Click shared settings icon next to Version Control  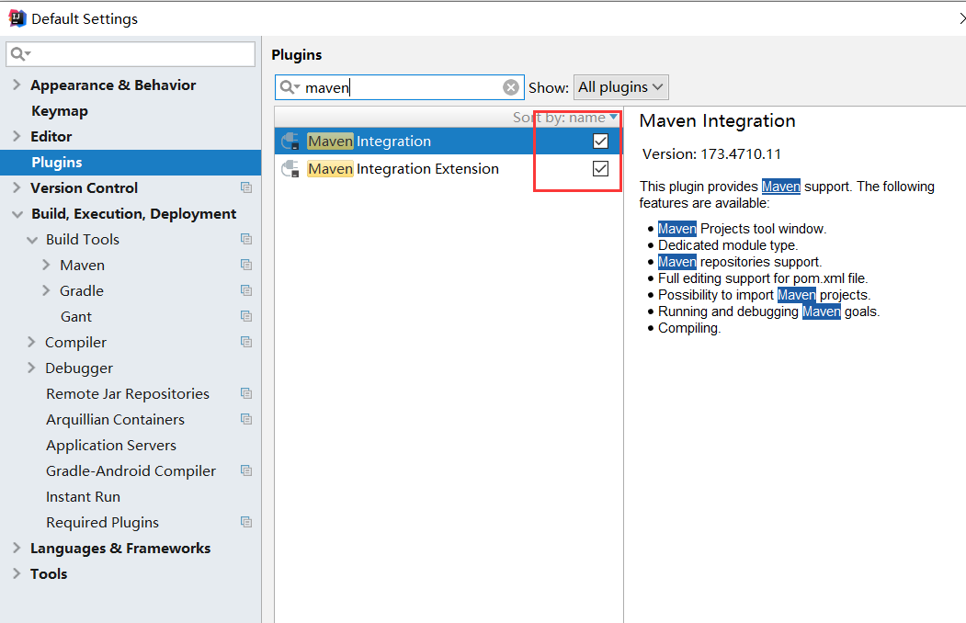[x=246, y=187]
